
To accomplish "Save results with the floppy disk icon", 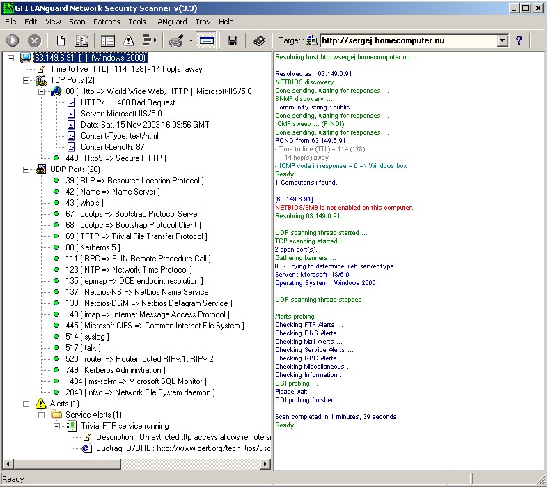I will pyautogui.click(x=233, y=40).
